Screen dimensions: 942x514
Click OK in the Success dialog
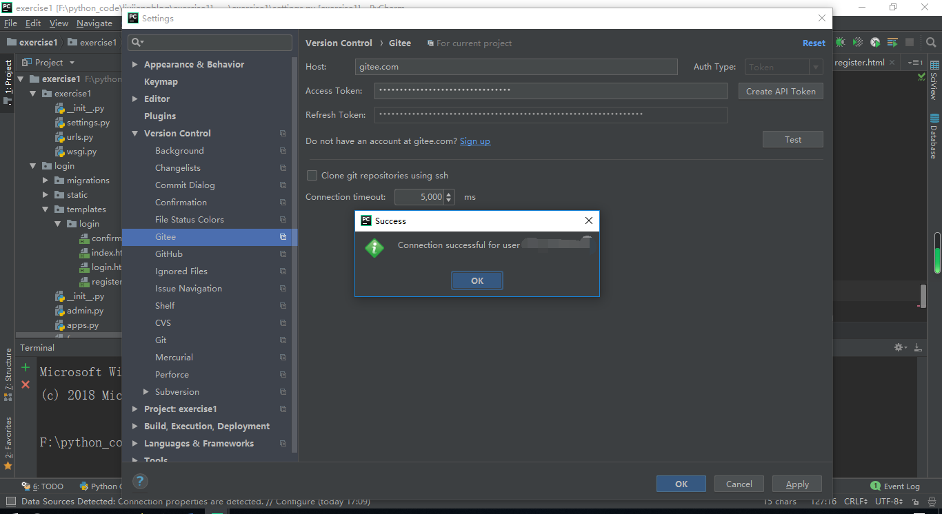(x=477, y=280)
